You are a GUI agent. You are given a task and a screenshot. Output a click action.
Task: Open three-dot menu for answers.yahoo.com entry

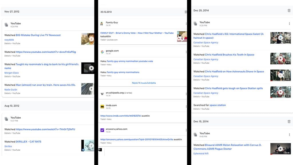(186, 130)
